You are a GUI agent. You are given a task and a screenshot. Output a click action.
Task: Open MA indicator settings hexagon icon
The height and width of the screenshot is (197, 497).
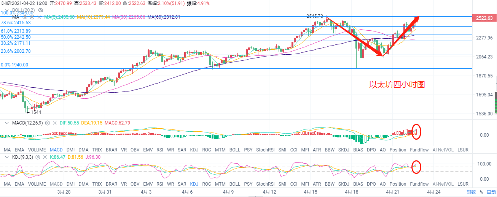pyautogui.click(x=32, y=17)
